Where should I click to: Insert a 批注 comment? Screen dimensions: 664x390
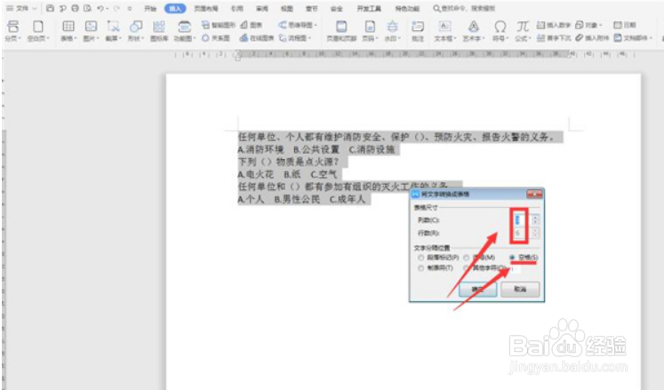pos(418,31)
